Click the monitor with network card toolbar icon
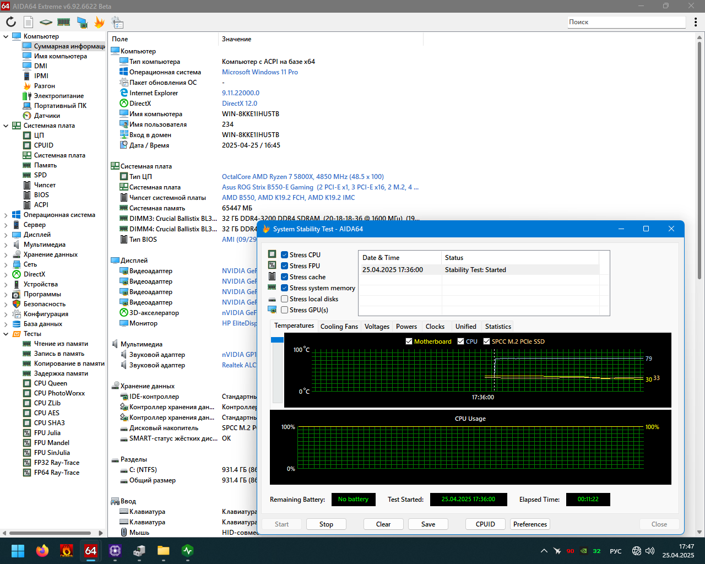705x564 pixels. click(82, 22)
